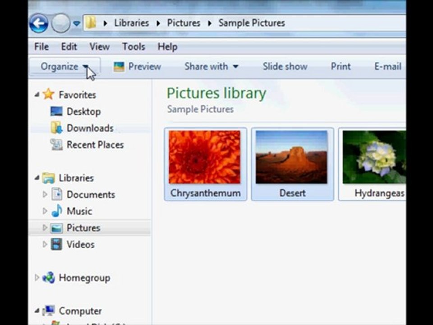Select the Videos library label
The height and width of the screenshot is (325, 433).
coord(81,245)
